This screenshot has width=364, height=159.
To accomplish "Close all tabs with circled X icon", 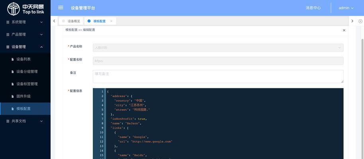I will pos(360,21).
